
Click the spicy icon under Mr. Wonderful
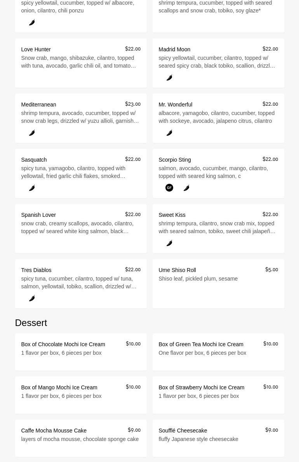[x=169, y=133]
